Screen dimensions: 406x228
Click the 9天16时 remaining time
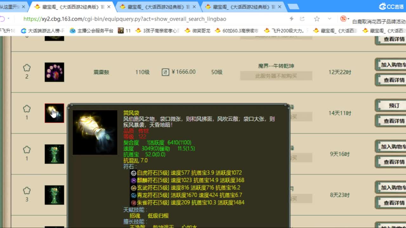pos(340,154)
